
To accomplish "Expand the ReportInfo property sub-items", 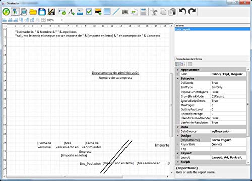I will pos(178,144).
